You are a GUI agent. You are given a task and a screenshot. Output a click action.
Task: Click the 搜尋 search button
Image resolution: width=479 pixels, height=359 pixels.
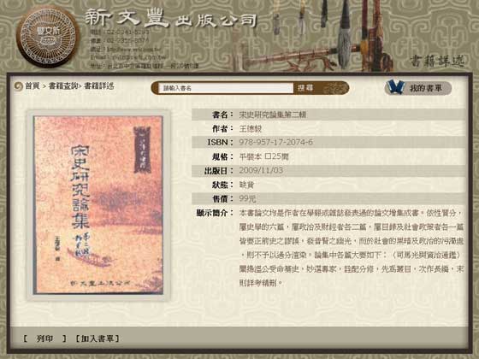[305, 88]
